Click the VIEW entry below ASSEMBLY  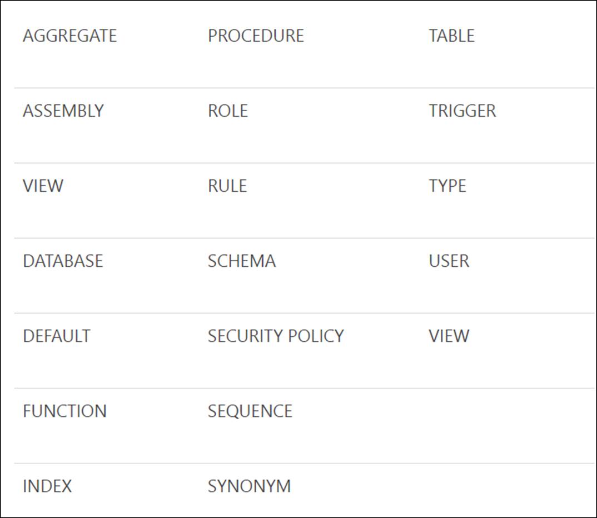click(x=43, y=186)
